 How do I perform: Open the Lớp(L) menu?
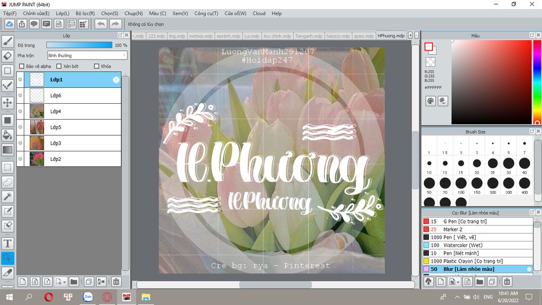(62, 13)
